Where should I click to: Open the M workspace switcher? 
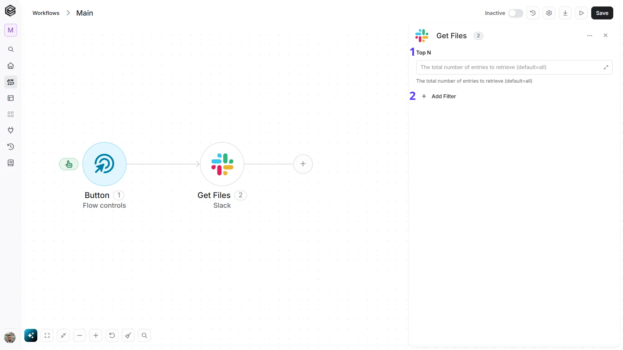(11, 30)
